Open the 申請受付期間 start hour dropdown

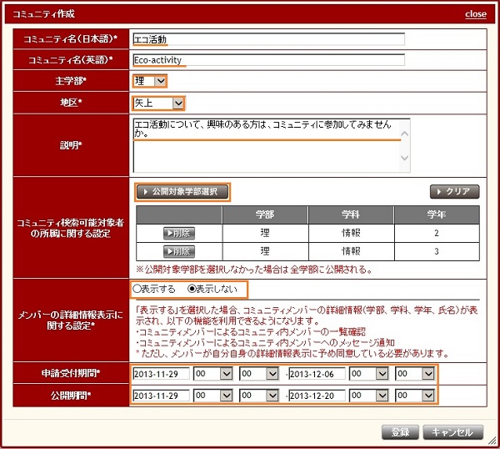click(x=212, y=373)
